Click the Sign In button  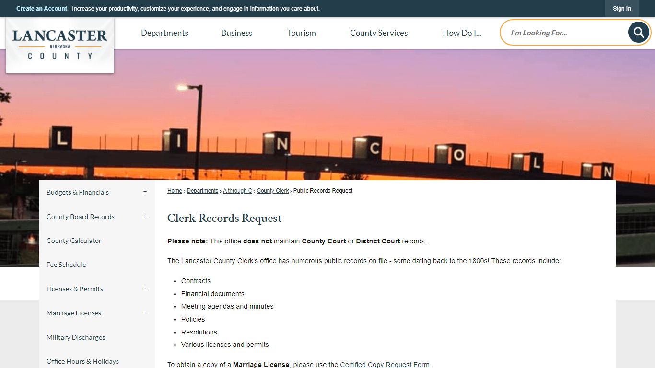[622, 9]
